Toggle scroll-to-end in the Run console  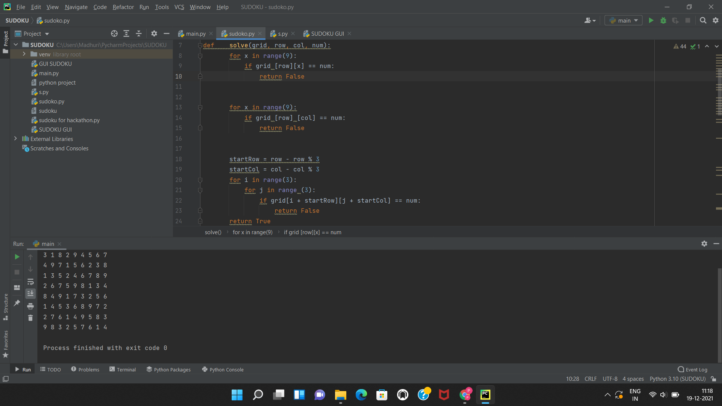[x=30, y=293]
